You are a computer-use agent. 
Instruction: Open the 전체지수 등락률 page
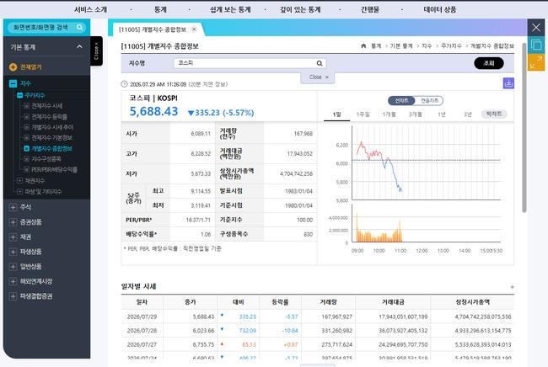click(49, 116)
